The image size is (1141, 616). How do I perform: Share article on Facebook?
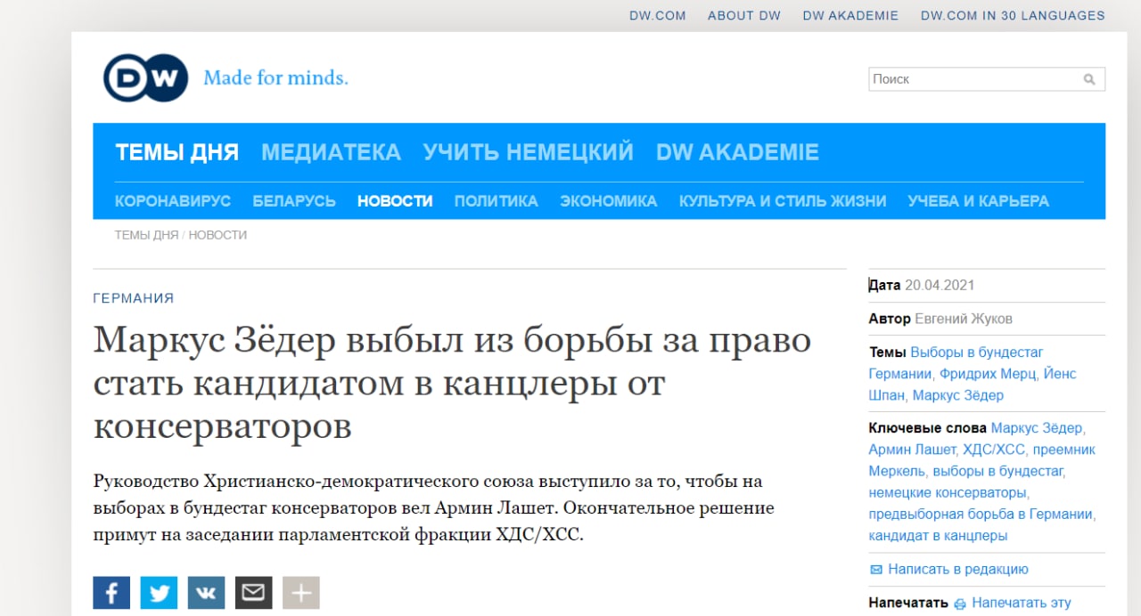(x=111, y=593)
